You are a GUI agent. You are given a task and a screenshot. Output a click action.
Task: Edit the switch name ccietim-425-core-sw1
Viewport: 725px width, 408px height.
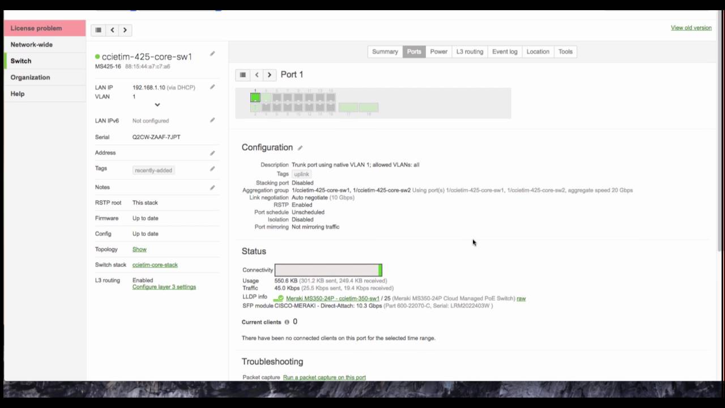click(x=212, y=54)
